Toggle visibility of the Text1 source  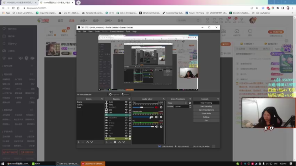tap(126, 102)
